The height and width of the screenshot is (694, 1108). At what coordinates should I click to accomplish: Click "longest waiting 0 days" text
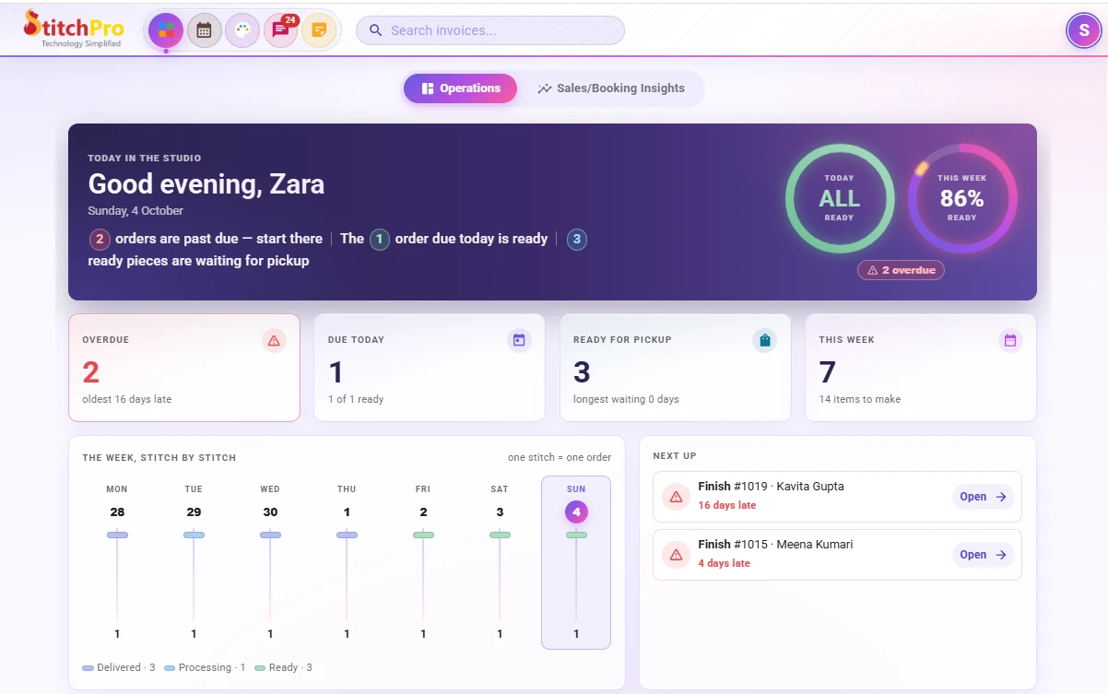(x=626, y=399)
